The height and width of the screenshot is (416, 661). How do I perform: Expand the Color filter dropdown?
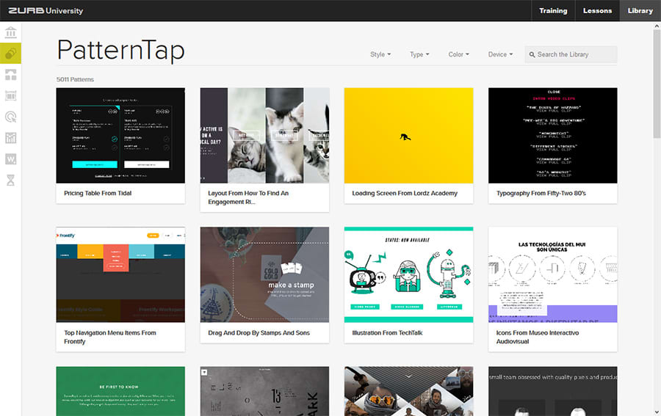(458, 54)
